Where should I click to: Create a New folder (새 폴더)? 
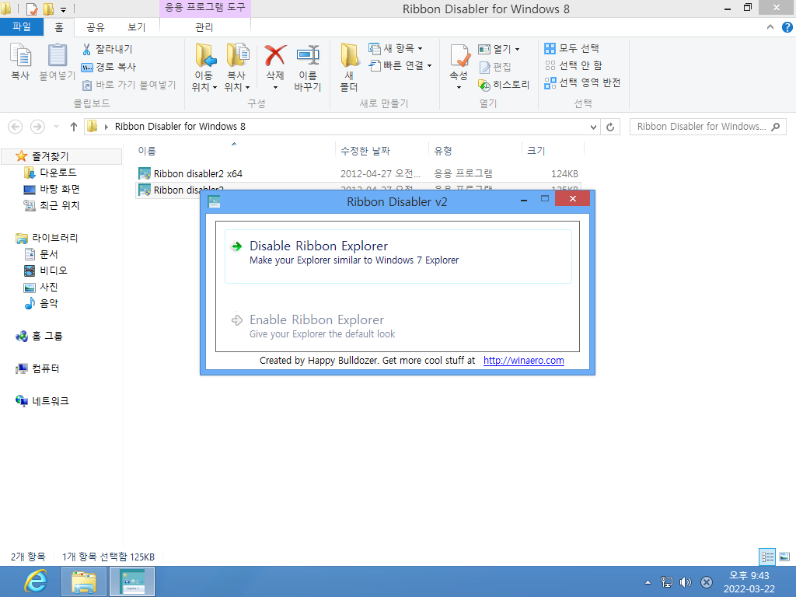(x=349, y=68)
